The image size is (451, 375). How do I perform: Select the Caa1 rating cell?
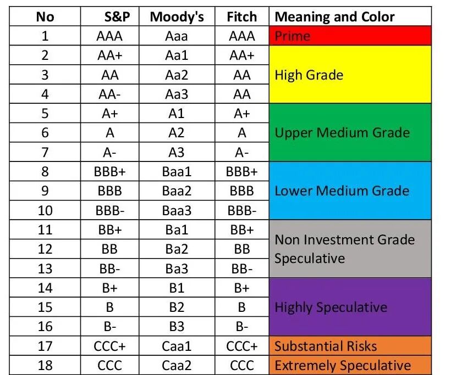(177, 346)
